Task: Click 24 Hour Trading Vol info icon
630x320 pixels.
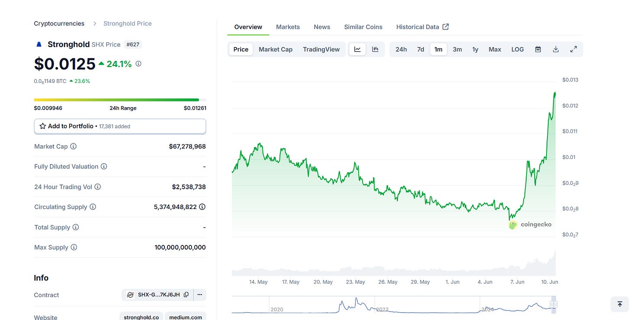Action: [98, 187]
